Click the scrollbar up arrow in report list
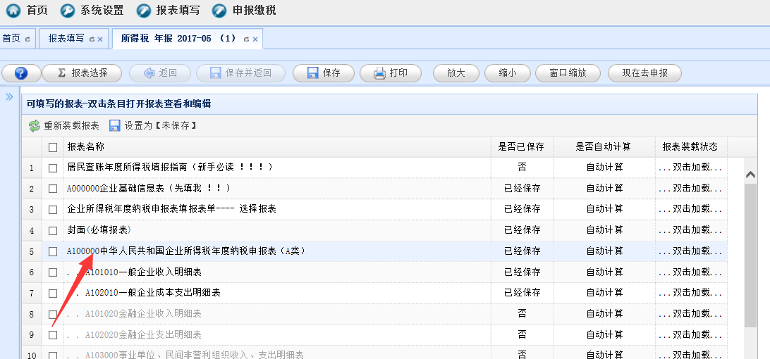Image resolution: width=770 pixels, height=359 pixels. [750, 175]
